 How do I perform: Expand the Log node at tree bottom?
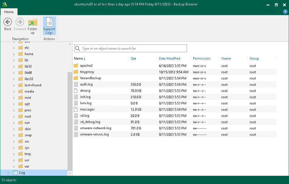click(8, 172)
